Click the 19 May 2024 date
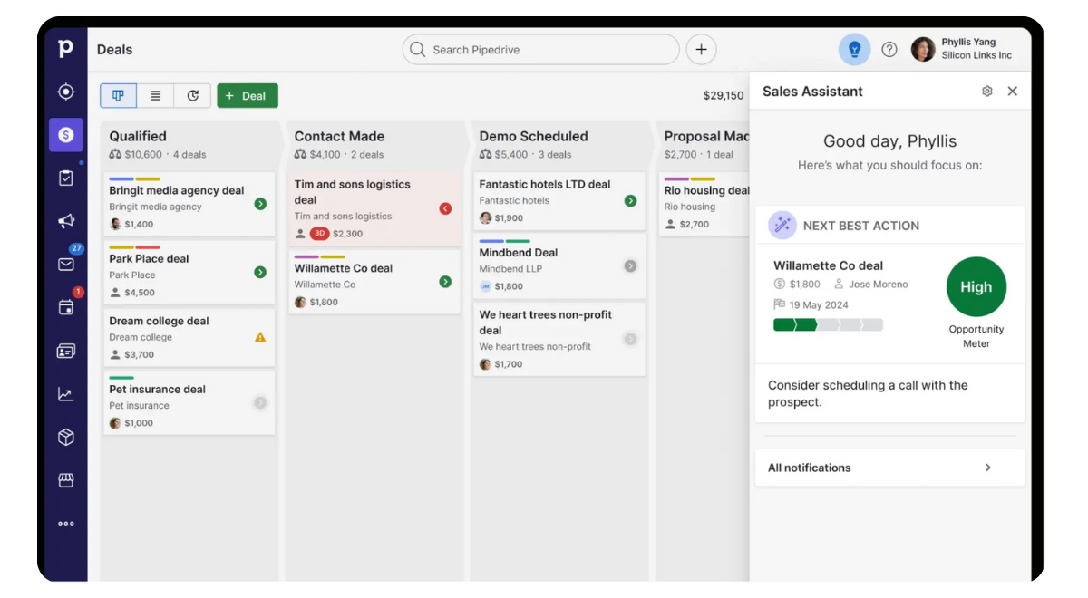The image size is (1088, 598). coord(819,304)
